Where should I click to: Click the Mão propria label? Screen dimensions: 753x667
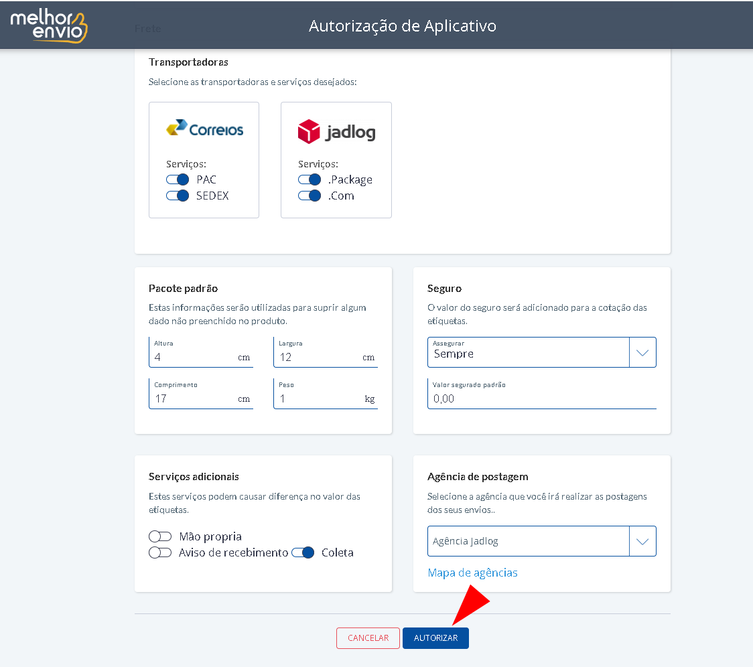(210, 537)
